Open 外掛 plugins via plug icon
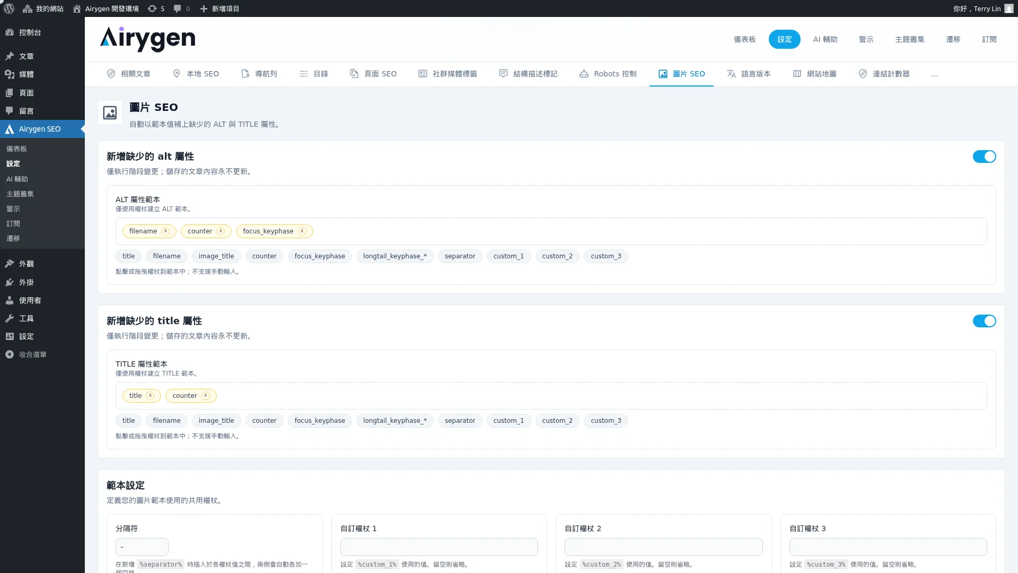 click(10, 282)
